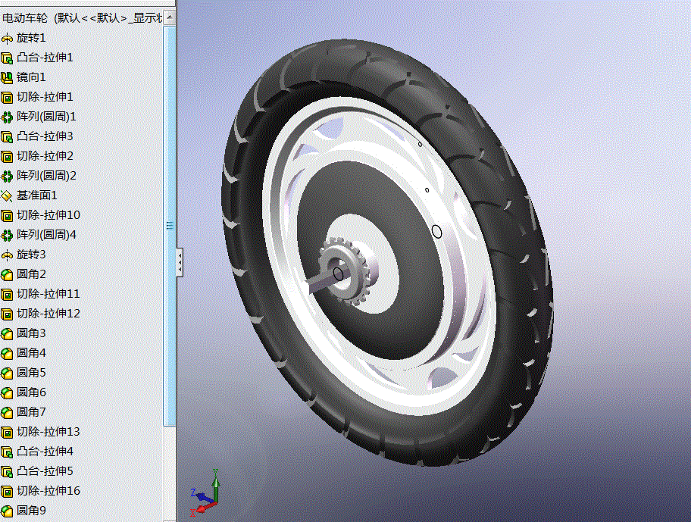This screenshot has height=522, width=691.
Task: Click the cut-extrude icon beside 切除-拉伸1
Action: pyautogui.click(x=7, y=97)
